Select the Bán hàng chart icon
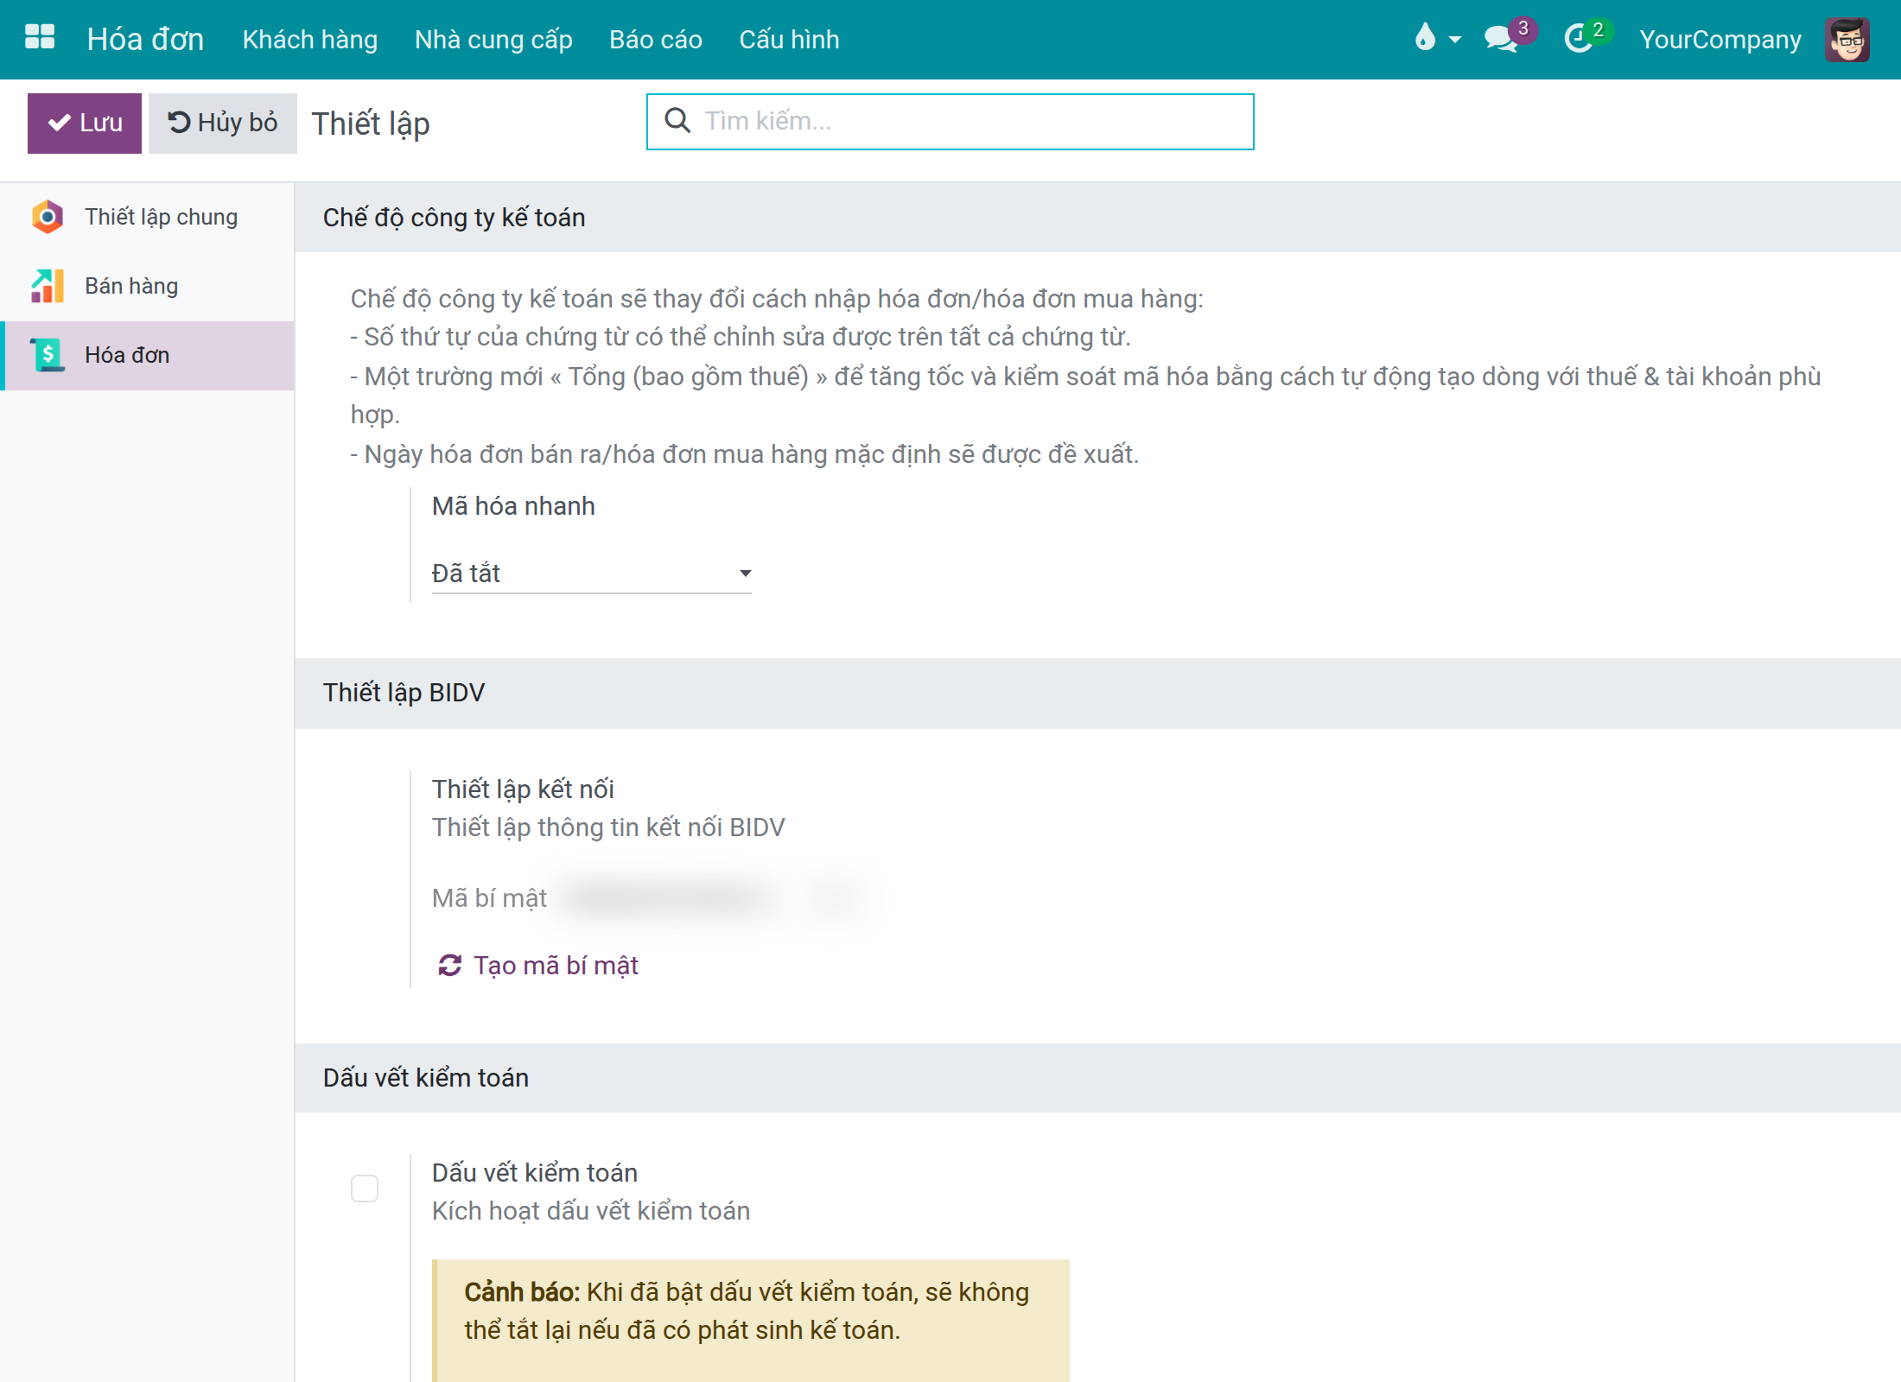This screenshot has width=1901, height=1382. click(x=48, y=286)
